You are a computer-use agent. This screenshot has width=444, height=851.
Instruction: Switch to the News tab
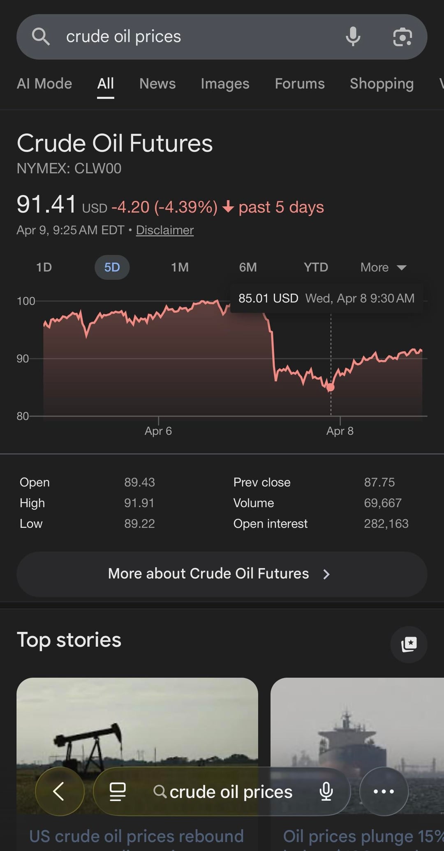click(x=157, y=84)
